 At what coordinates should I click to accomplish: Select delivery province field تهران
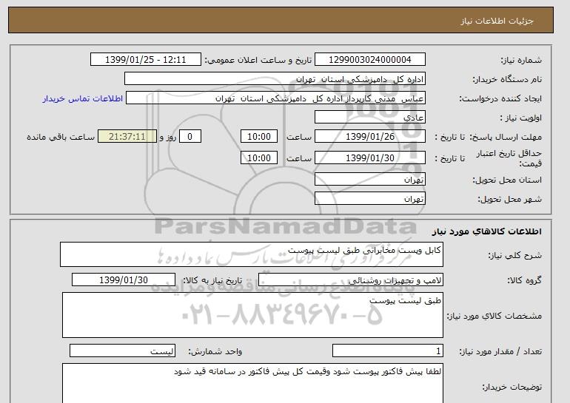(369, 180)
